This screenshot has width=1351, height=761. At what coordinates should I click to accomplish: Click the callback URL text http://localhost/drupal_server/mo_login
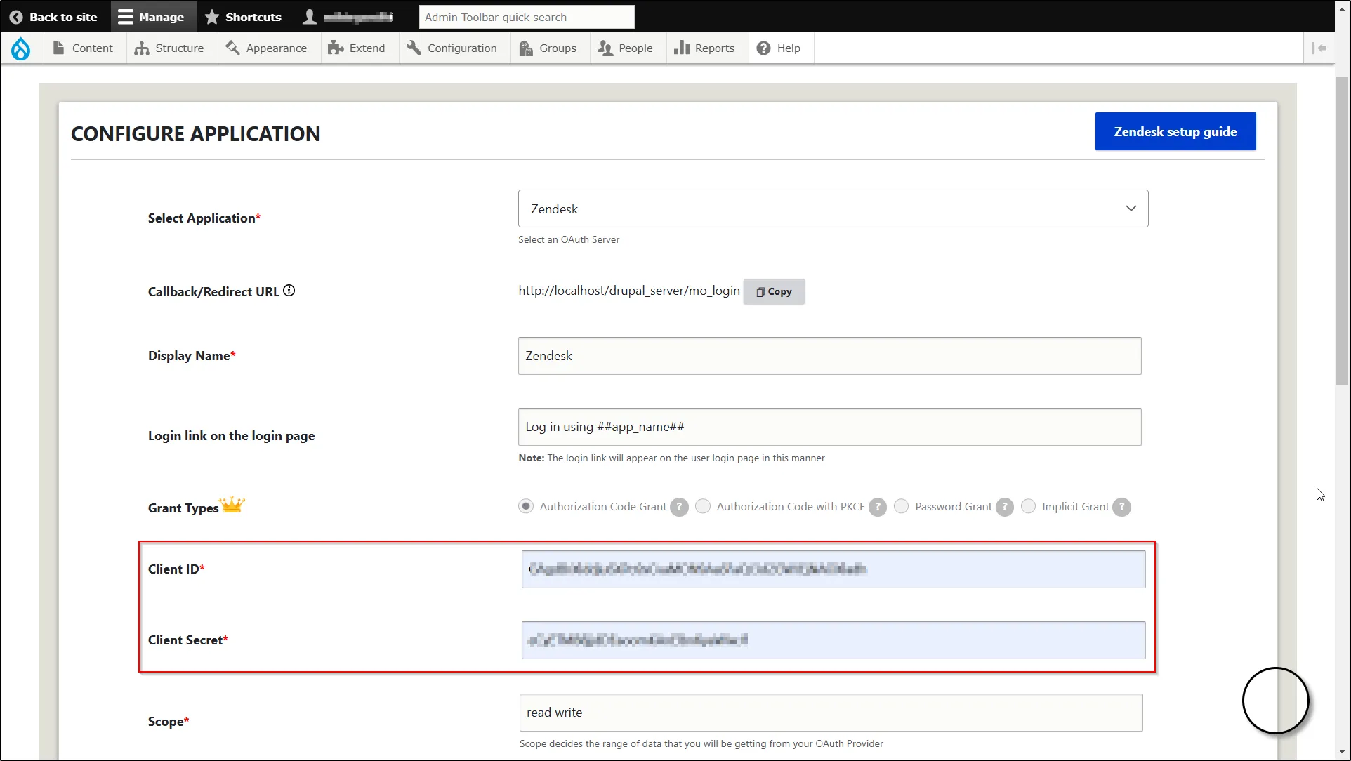click(629, 291)
